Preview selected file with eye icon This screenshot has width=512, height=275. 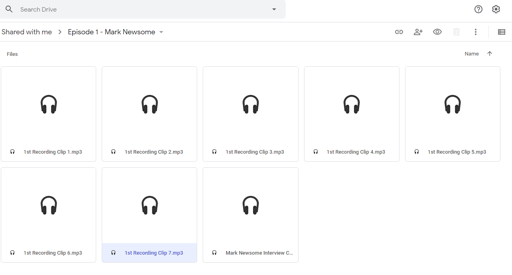(x=437, y=32)
